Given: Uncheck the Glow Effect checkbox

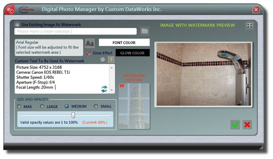Looking at the screenshot, I should tap(88, 53).
